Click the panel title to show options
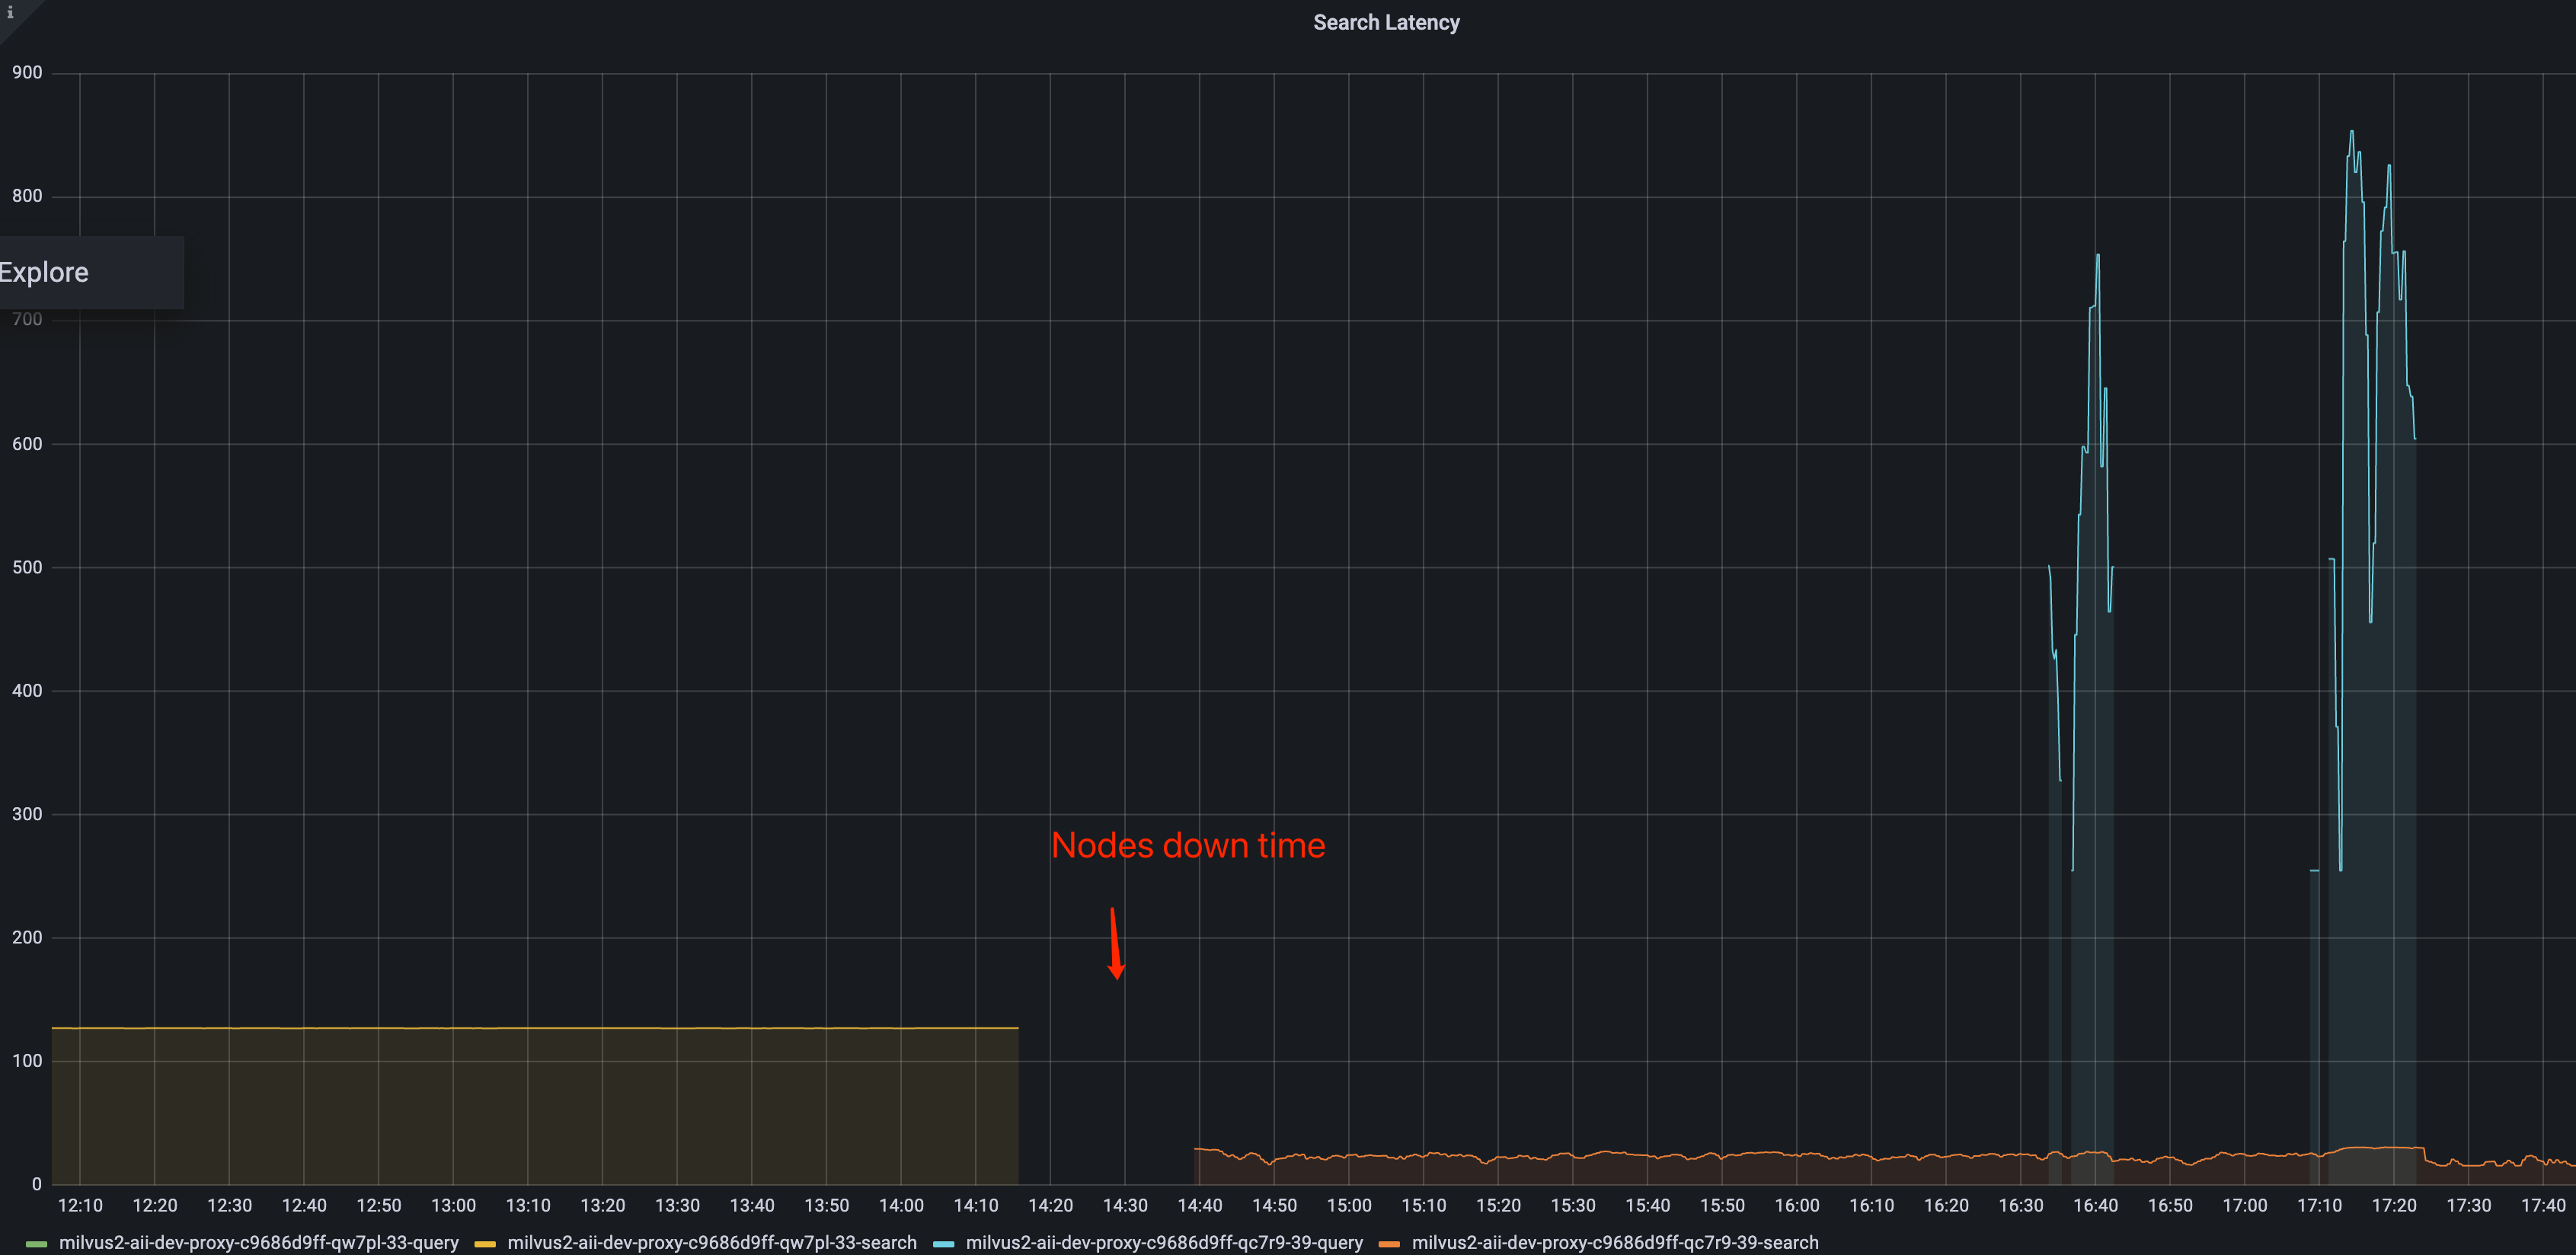 [x=1386, y=22]
